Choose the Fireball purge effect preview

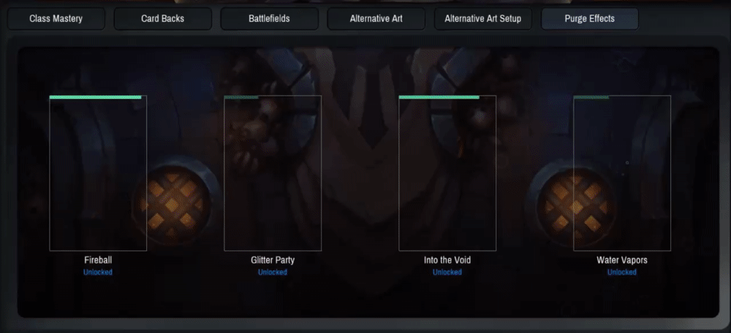98,173
